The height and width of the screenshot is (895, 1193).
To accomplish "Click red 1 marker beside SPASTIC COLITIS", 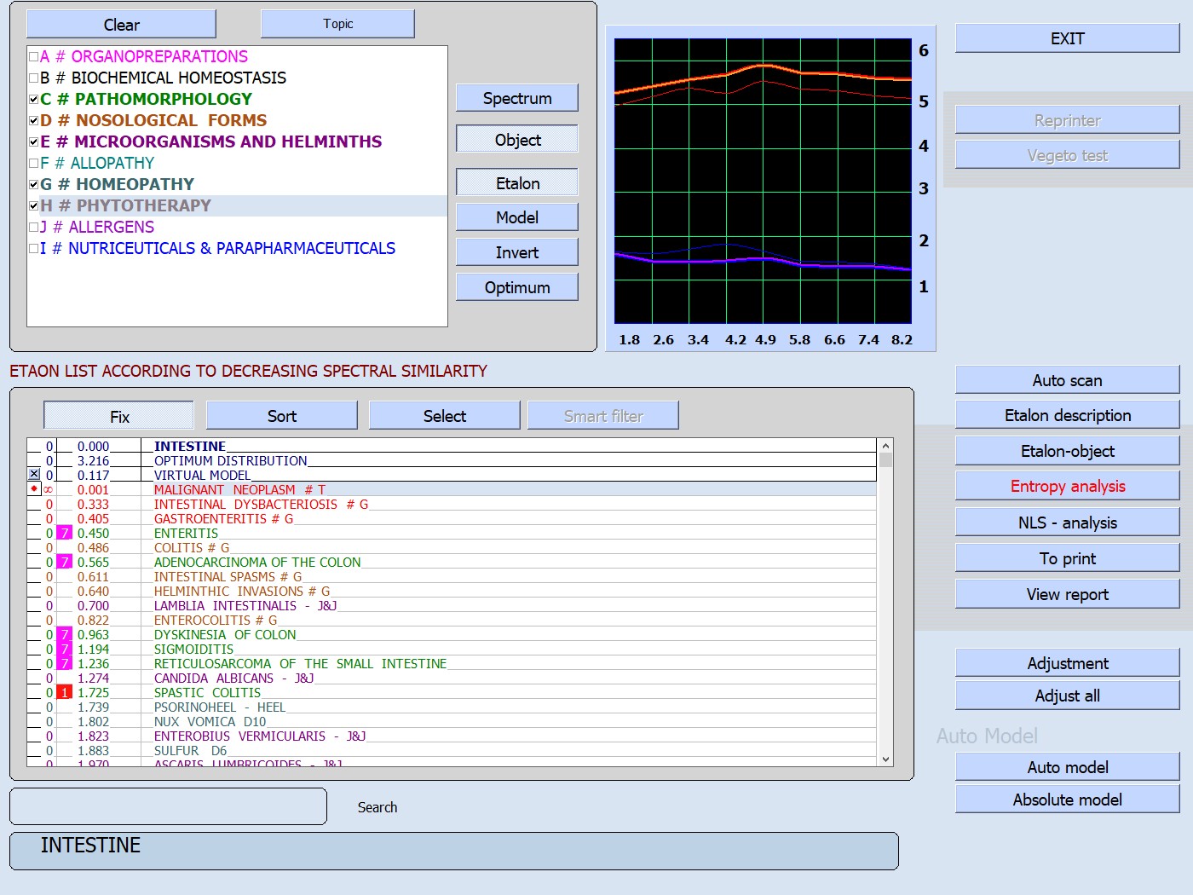I will click(x=64, y=692).
